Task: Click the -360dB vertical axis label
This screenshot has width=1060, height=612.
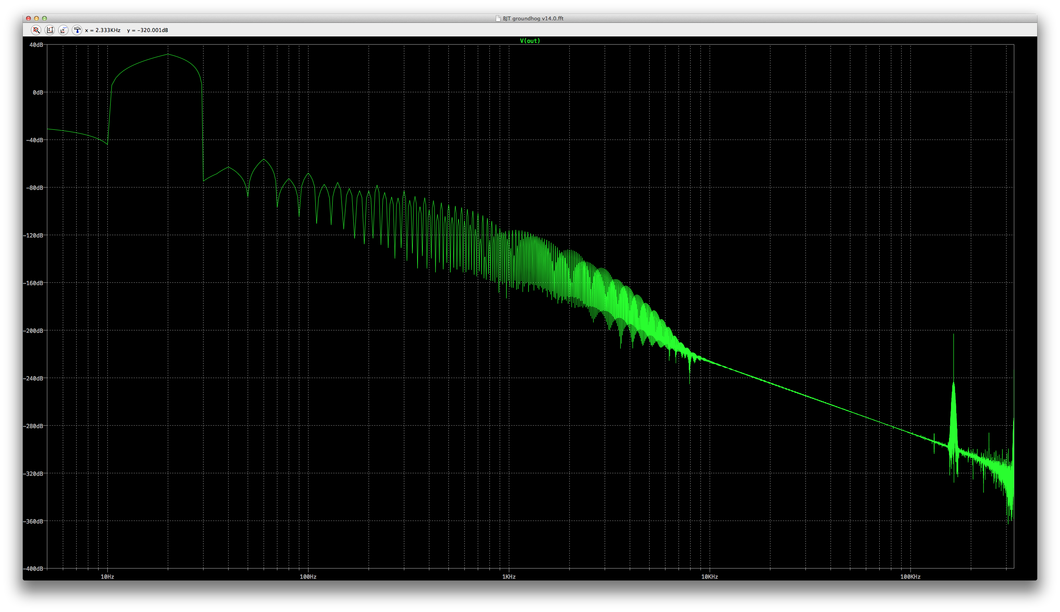Action: click(33, 521)
